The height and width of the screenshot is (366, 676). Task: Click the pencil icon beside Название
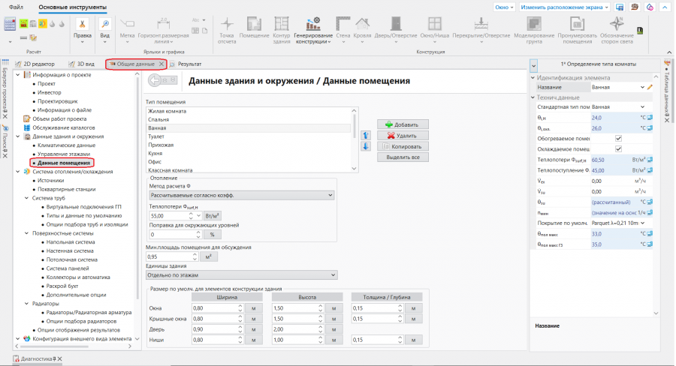tap(650, 88)
